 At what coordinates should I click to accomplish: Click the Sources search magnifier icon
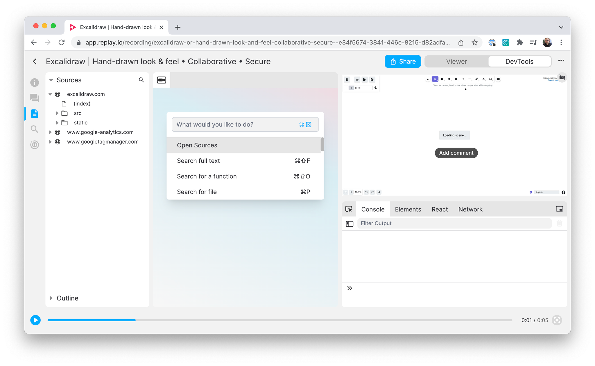(x=141, y=80)
